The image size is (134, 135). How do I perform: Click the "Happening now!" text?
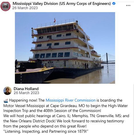pyautogui.click(x=23, y=100)
